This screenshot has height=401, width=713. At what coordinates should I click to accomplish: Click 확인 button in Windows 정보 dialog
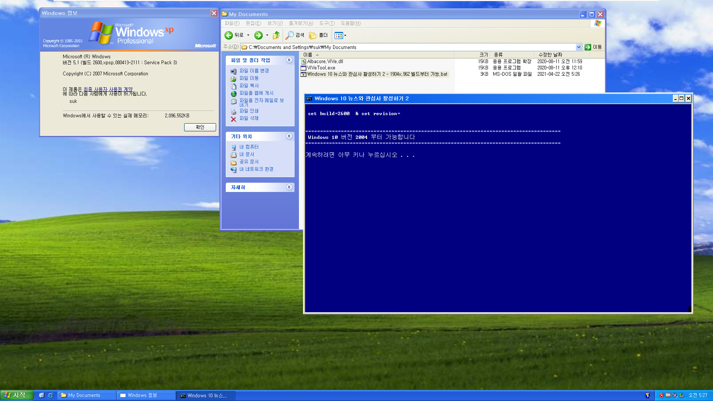(199, 127)
